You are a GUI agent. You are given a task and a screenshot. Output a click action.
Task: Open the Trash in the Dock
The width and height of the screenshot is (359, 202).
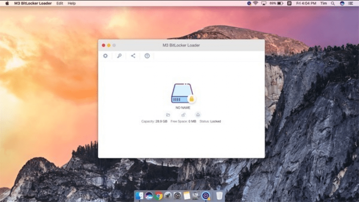click(x=219, y=196)
